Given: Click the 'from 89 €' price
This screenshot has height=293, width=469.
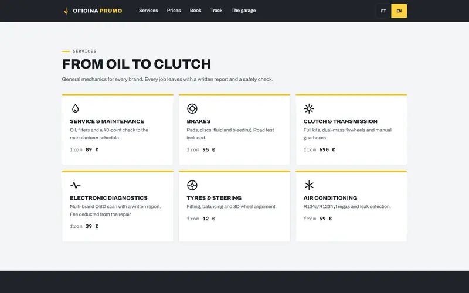Looking at the screenshot, I should click(x=84, y=149).
